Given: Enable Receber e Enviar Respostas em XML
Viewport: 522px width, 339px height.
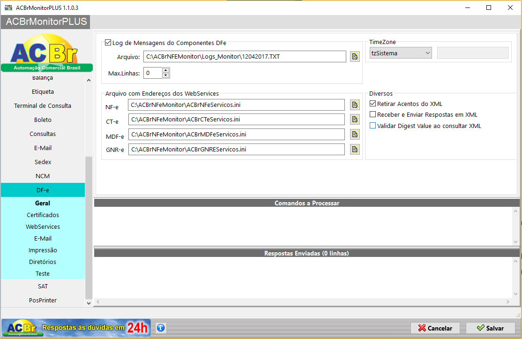Looking at the screenshot, I should (373, 114).
